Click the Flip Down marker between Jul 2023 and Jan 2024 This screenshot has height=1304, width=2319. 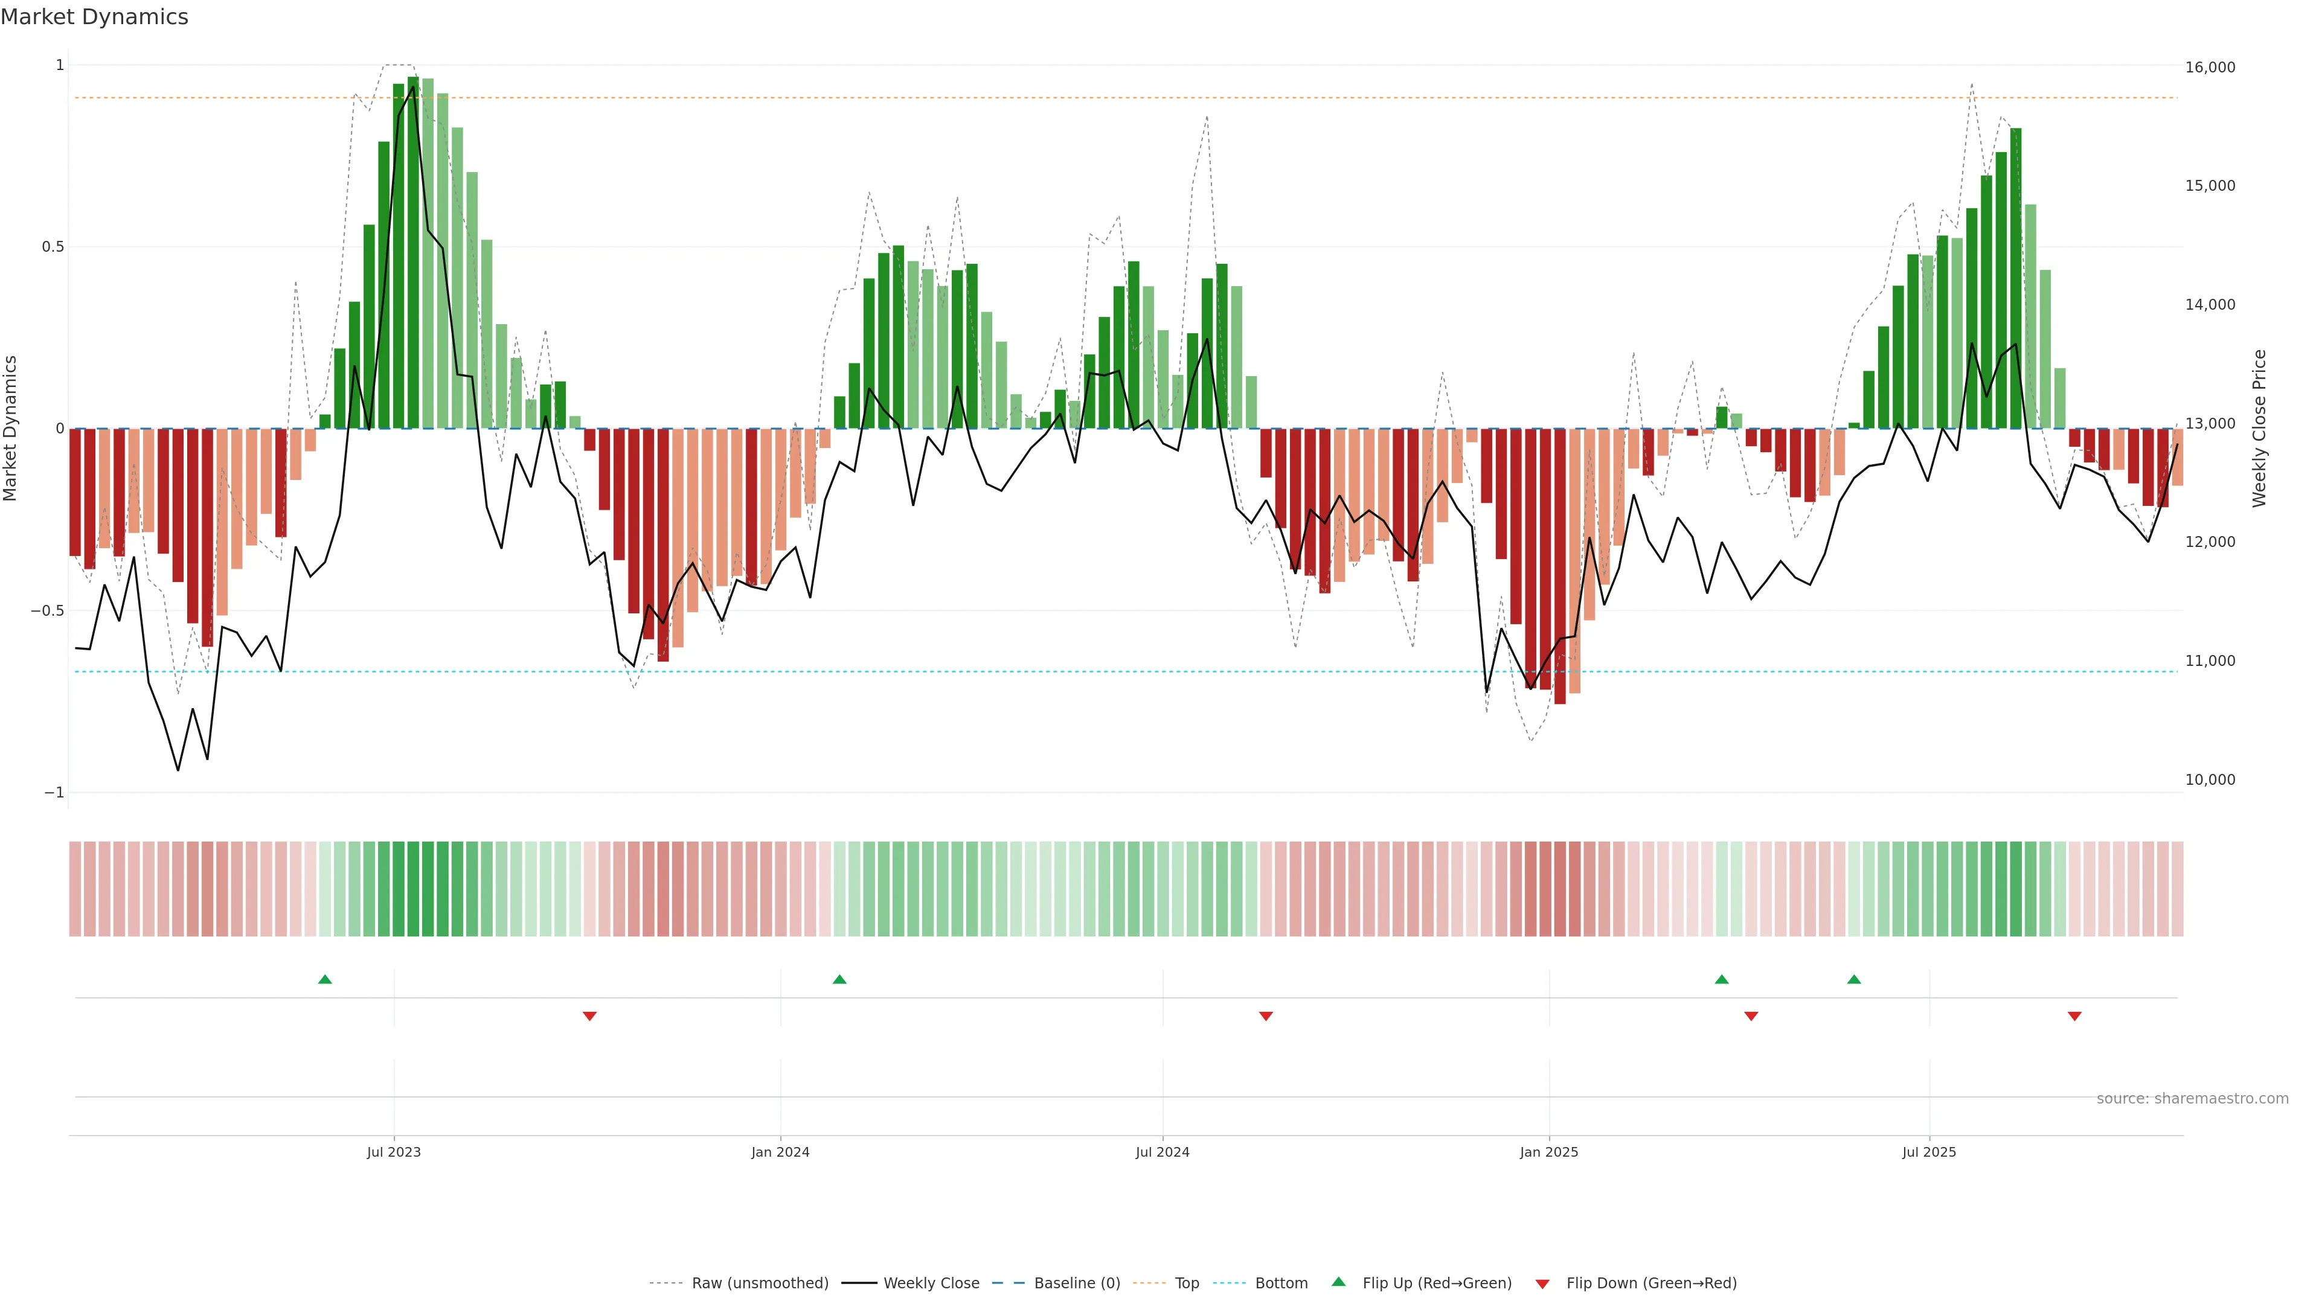click(x=589, y=1016)
